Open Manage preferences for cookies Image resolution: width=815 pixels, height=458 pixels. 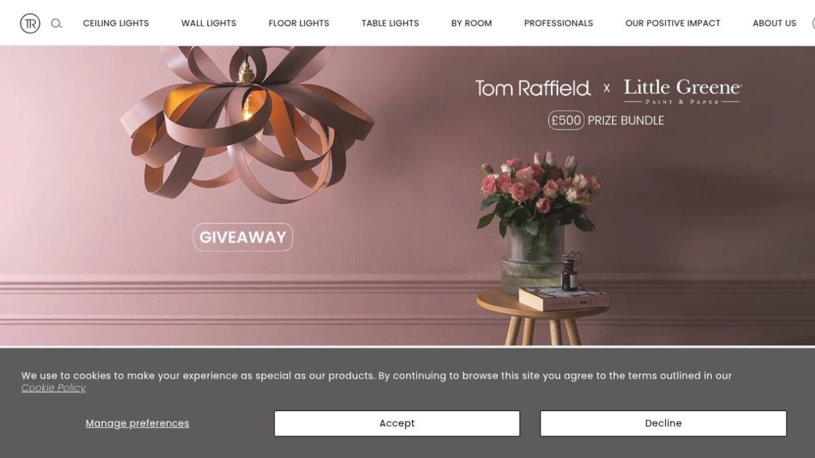click(137, 423)
